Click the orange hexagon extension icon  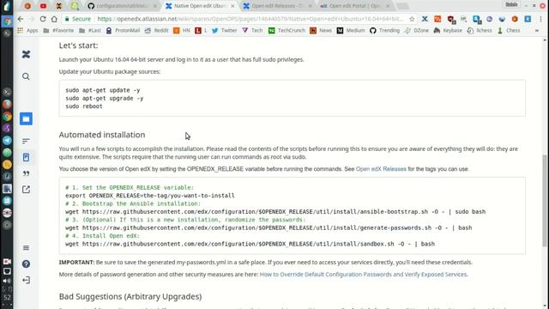[x=515, y=19]
